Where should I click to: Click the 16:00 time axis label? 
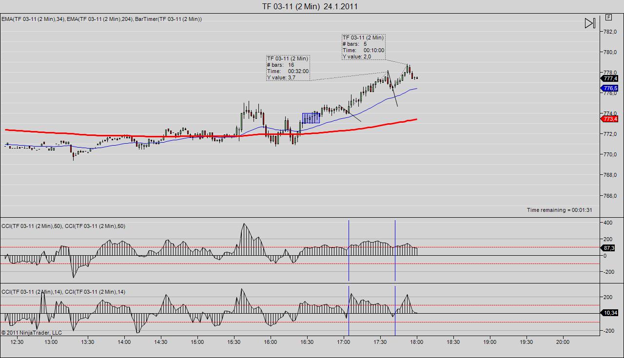[271, 342]
